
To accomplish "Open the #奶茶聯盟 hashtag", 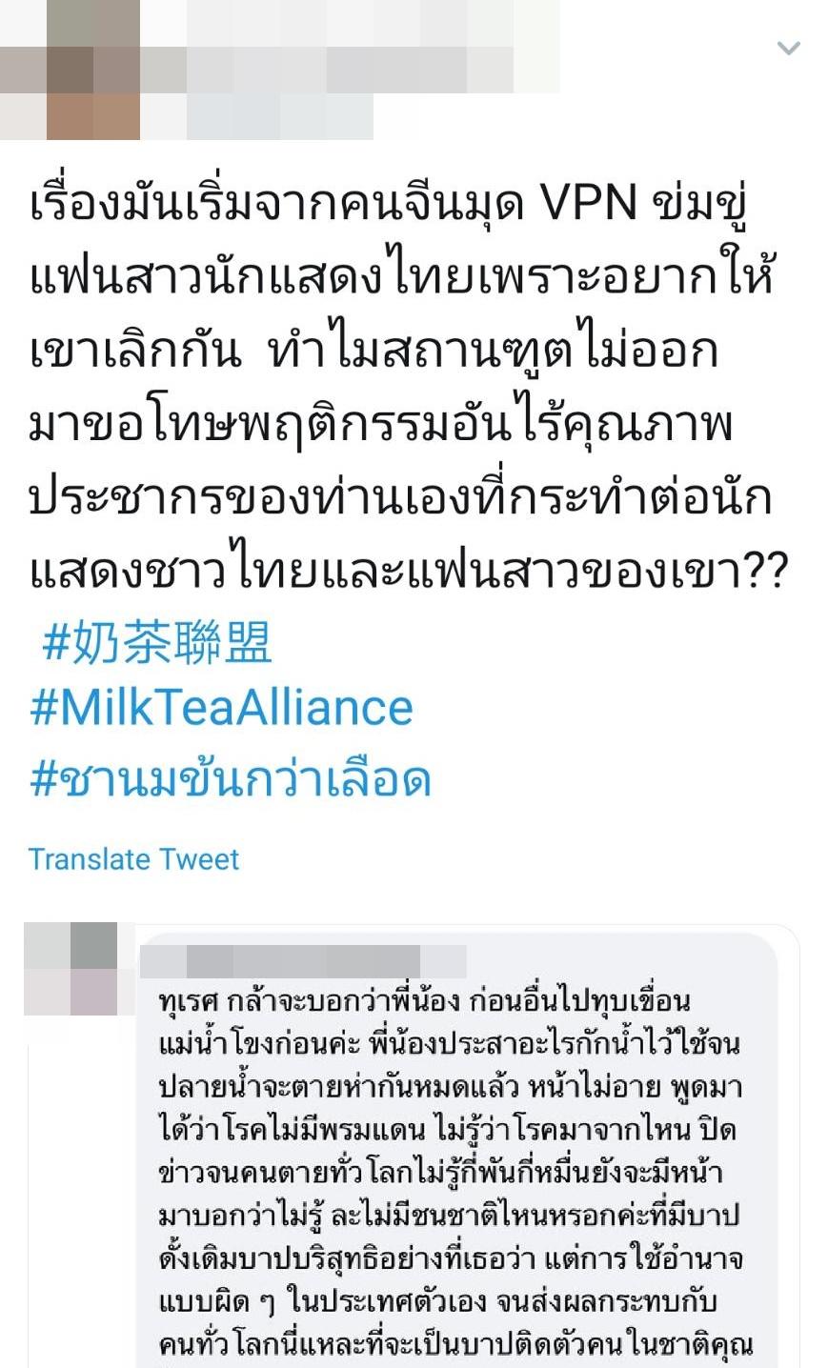I will point(158,642).
